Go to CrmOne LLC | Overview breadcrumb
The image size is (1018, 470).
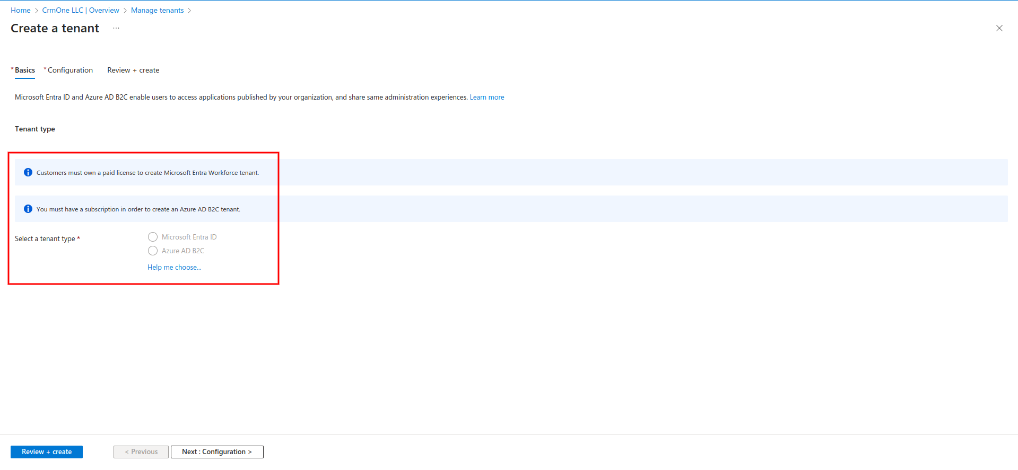81,10
